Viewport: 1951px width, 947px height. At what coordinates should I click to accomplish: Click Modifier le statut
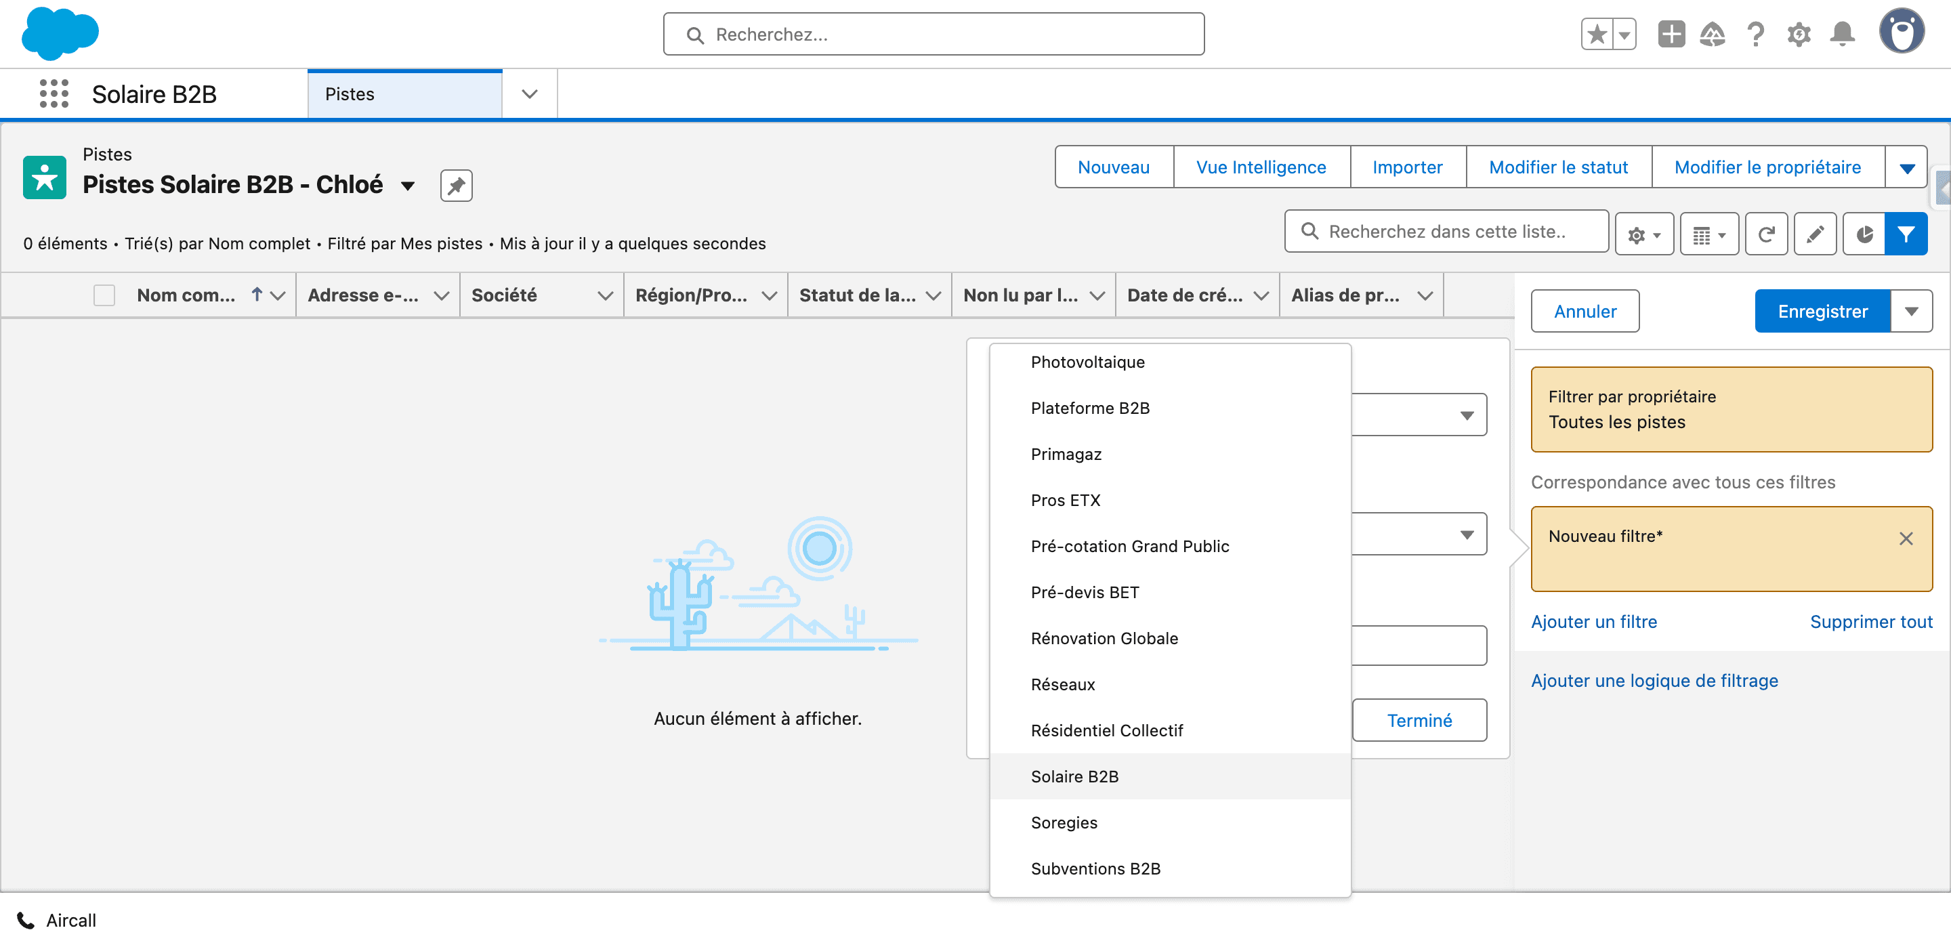pyautogui.click(x=1558, y=167)
